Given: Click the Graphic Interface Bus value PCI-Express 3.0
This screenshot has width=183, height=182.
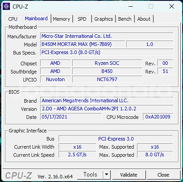Looking at the screenshot, I should click(116, 139).
